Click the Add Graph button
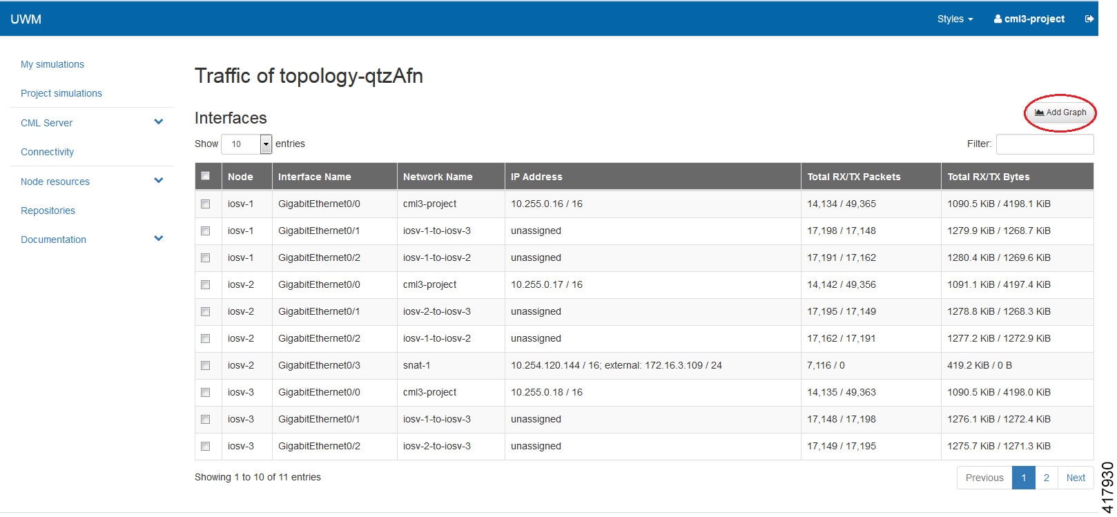This screenshot has width=1117, height=517. pyautogui.click(x=1060, y=113)
